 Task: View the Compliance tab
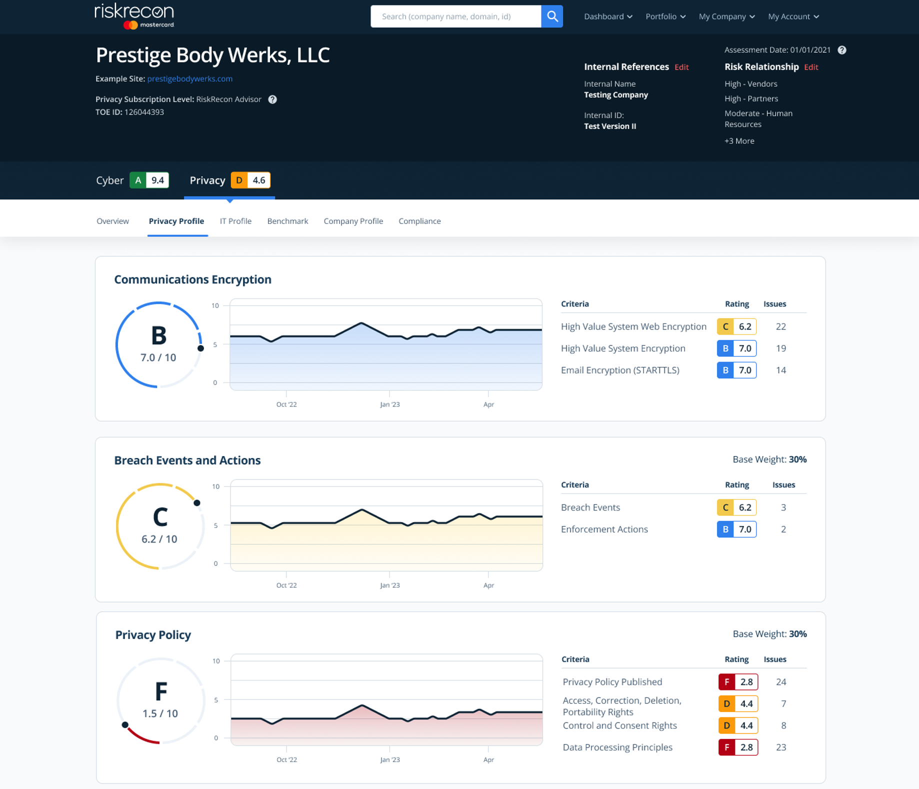(x=419, y=221)
